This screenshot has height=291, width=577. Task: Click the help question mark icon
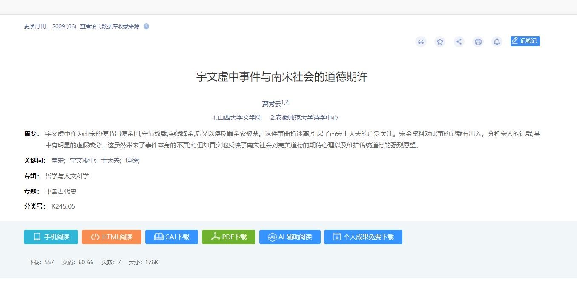146,26
